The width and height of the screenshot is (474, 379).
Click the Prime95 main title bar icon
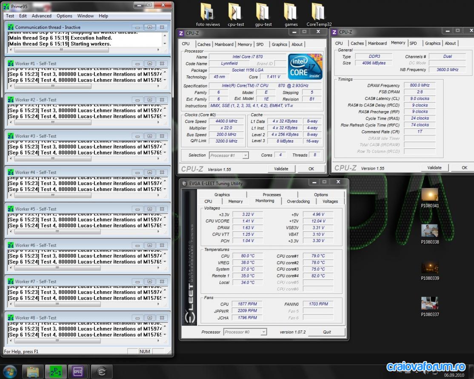[x=6, y=6]
